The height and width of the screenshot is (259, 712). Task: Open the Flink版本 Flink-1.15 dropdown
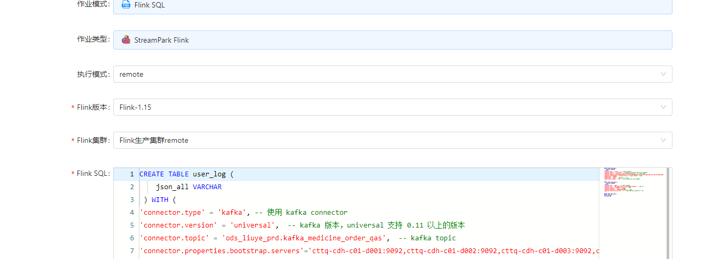[x=393, y=107]
